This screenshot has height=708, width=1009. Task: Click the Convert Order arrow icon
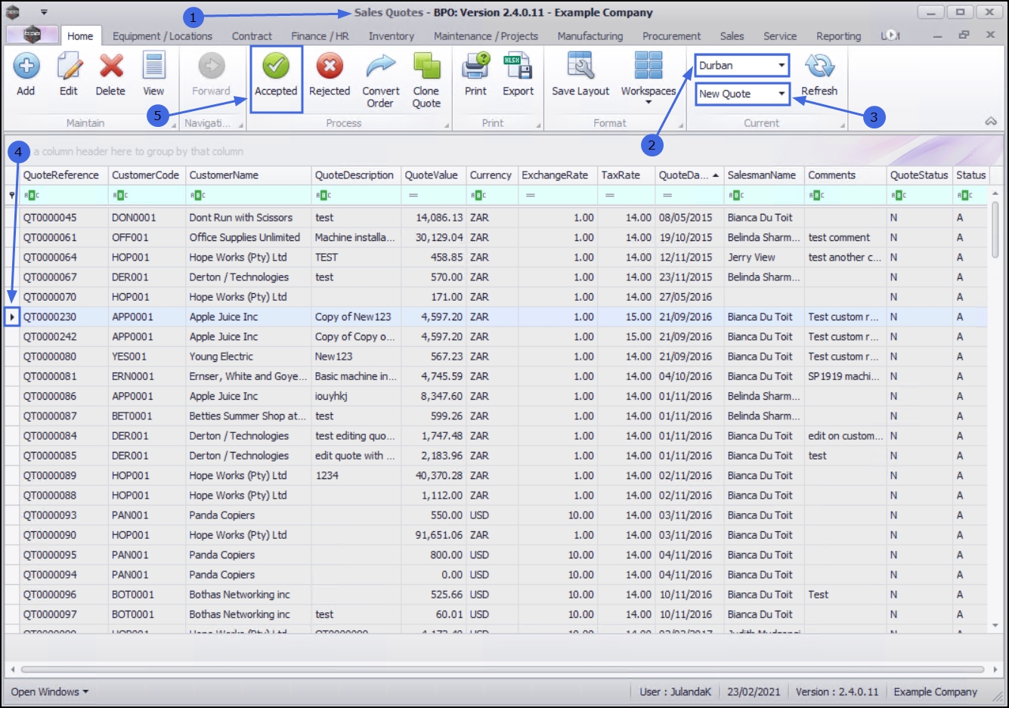click(381, 66)
